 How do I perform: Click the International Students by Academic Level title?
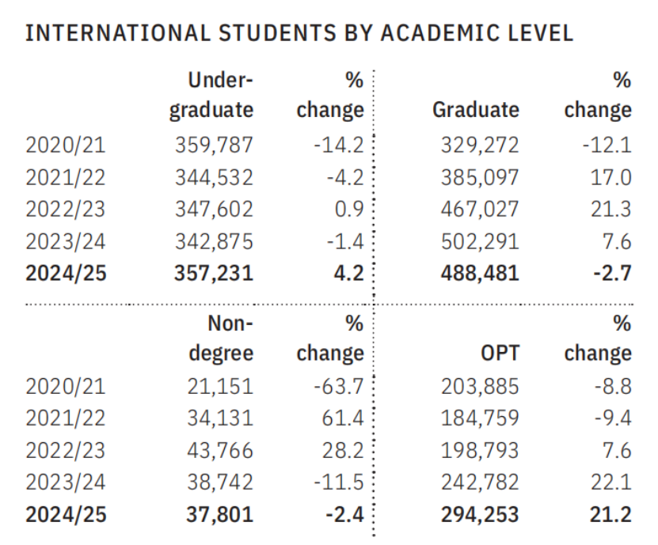point(299,34)
